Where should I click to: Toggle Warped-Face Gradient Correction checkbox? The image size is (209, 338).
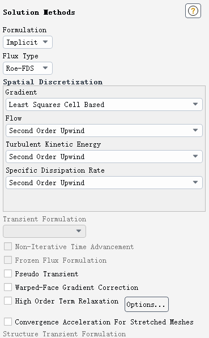pyautogui.click(x=8, y=287)
